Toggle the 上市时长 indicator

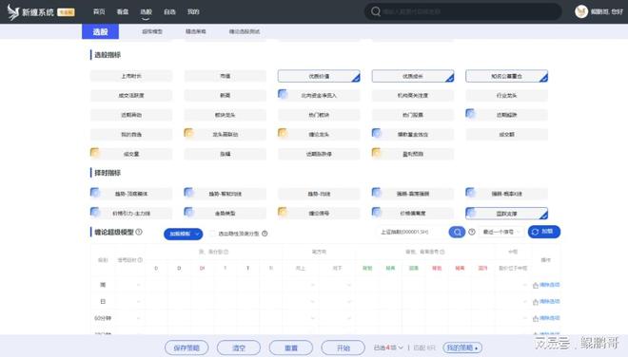(x=131, y=76)
